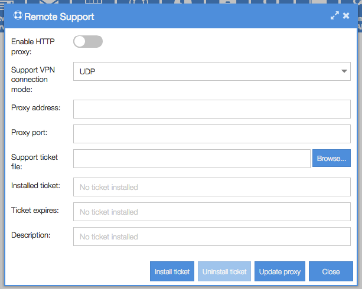This screenshot has height=289, width=362.
Task: Click the Enable HTTP proxy label
Action: 33,47
